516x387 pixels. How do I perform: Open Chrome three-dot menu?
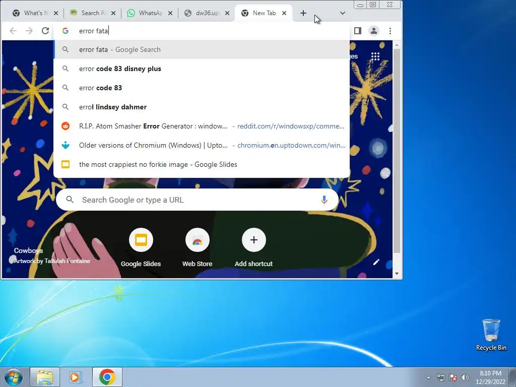click(x=391, y=31)
